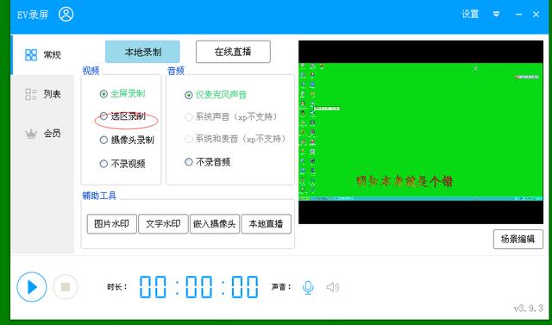
Task: Choose 不录视频 option
Action: 122,164
